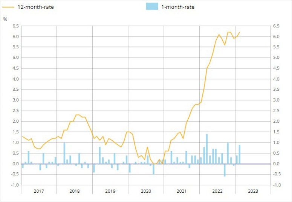Select the 2023 year label

253,191
